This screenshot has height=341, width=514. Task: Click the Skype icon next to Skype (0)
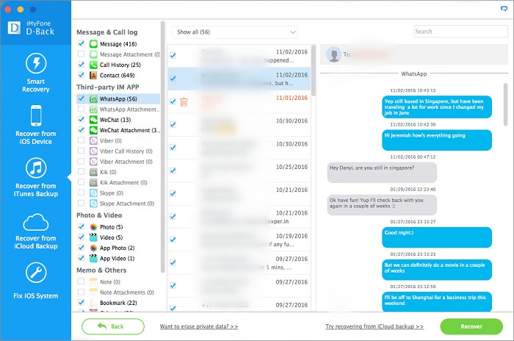[93, 193]
